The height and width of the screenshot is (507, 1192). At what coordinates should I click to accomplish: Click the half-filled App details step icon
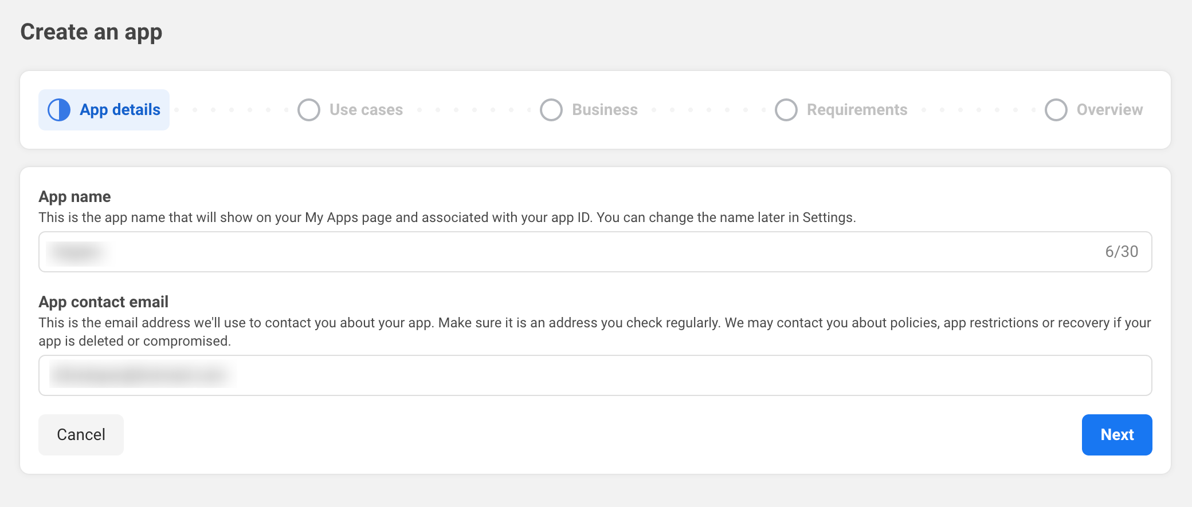tap(59, 110)
